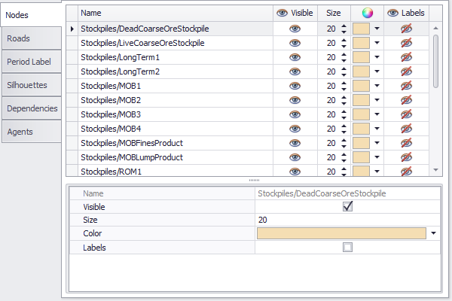Click the Visible column header
Viewport: 452px width, 301px height.
point(295,13)
